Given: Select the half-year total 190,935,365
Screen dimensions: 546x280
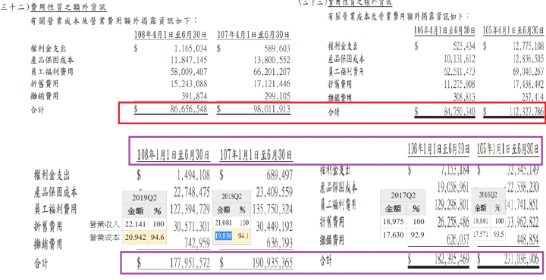Looking at the screenshot, I should pyautogui.click(x=273, y=263).
